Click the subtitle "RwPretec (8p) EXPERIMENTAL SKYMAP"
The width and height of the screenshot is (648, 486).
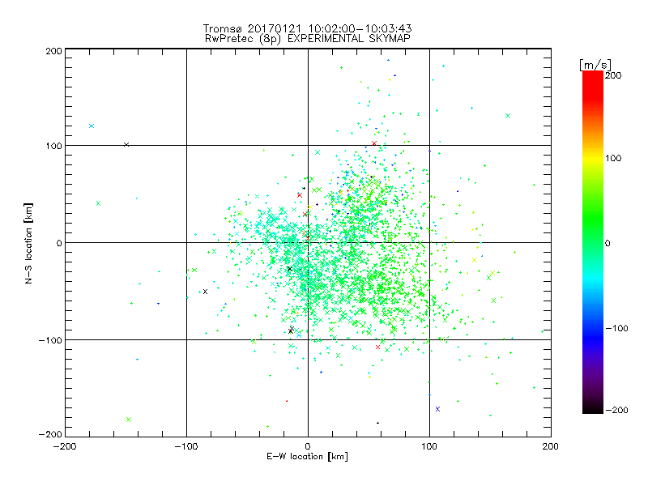click(x=307, y=39)
